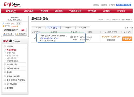Switch to 교육완료 tab
134x97 pixels.
(x=68, y=28)
